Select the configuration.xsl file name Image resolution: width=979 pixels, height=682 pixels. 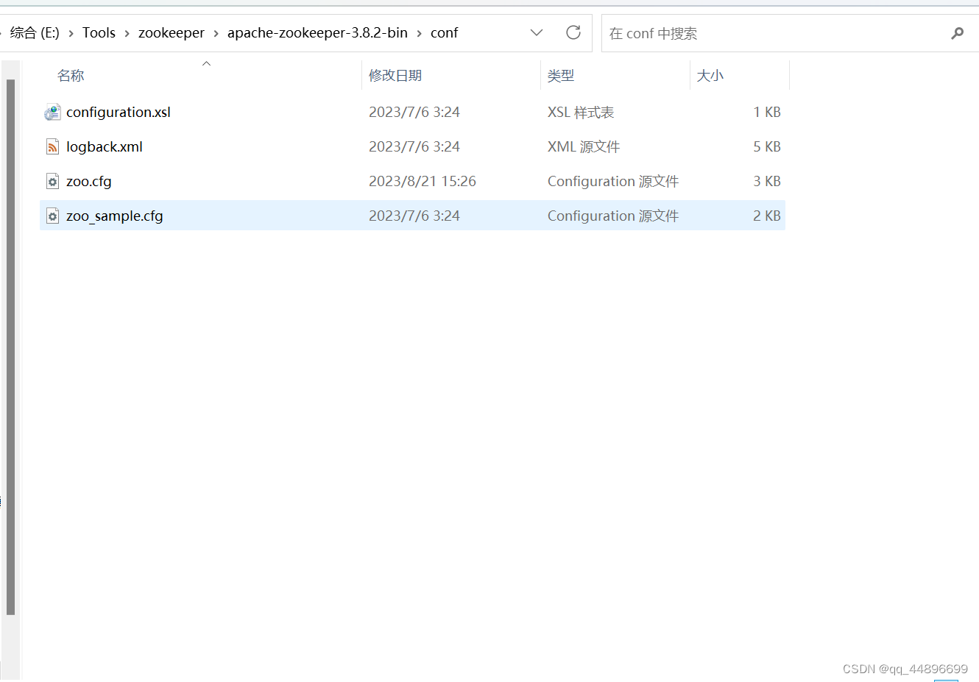coord(119,112)
